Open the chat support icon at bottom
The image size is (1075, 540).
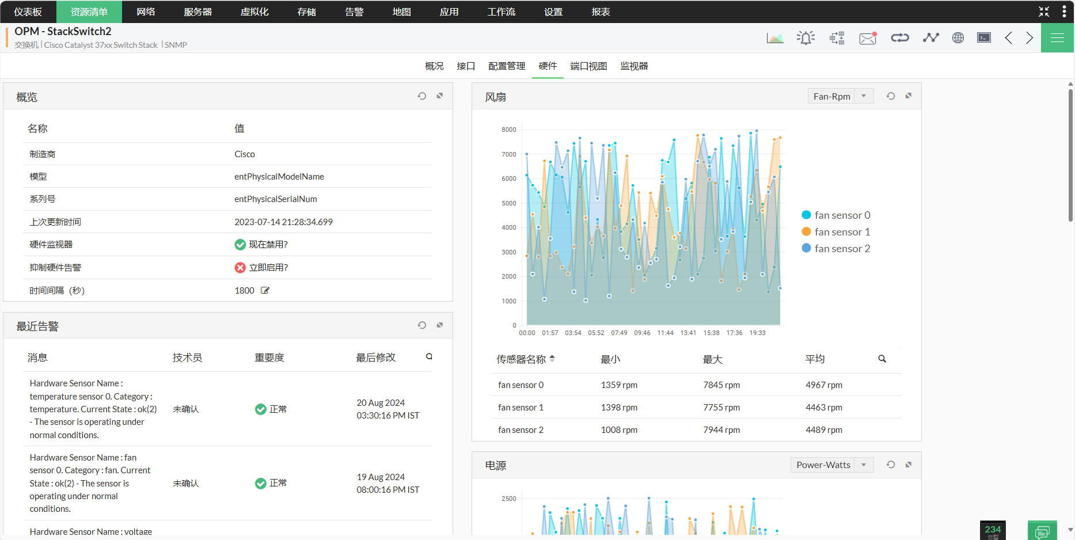(1042, 531)
